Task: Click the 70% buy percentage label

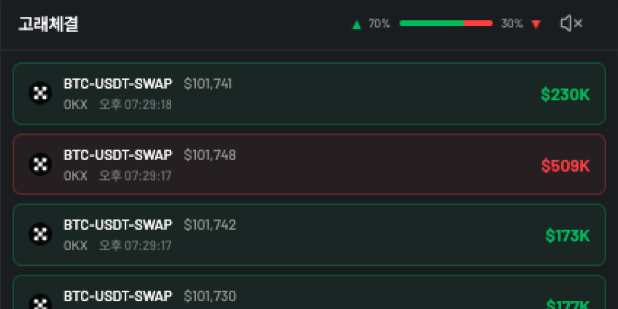Action: 379,24
